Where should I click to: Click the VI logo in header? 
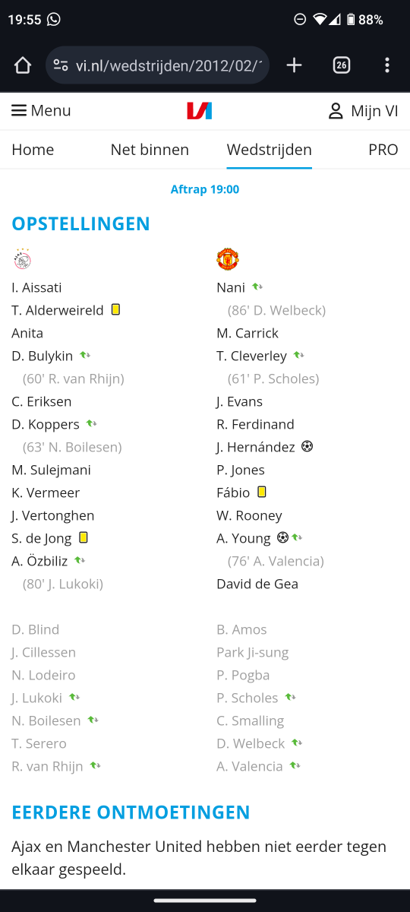(200, 111)
